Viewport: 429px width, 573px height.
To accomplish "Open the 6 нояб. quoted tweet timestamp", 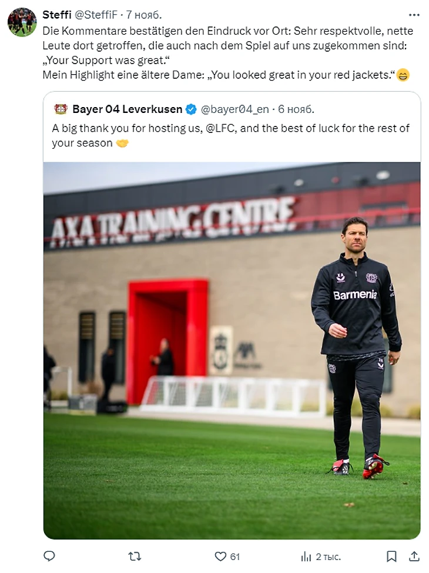I will click(296, 109).
